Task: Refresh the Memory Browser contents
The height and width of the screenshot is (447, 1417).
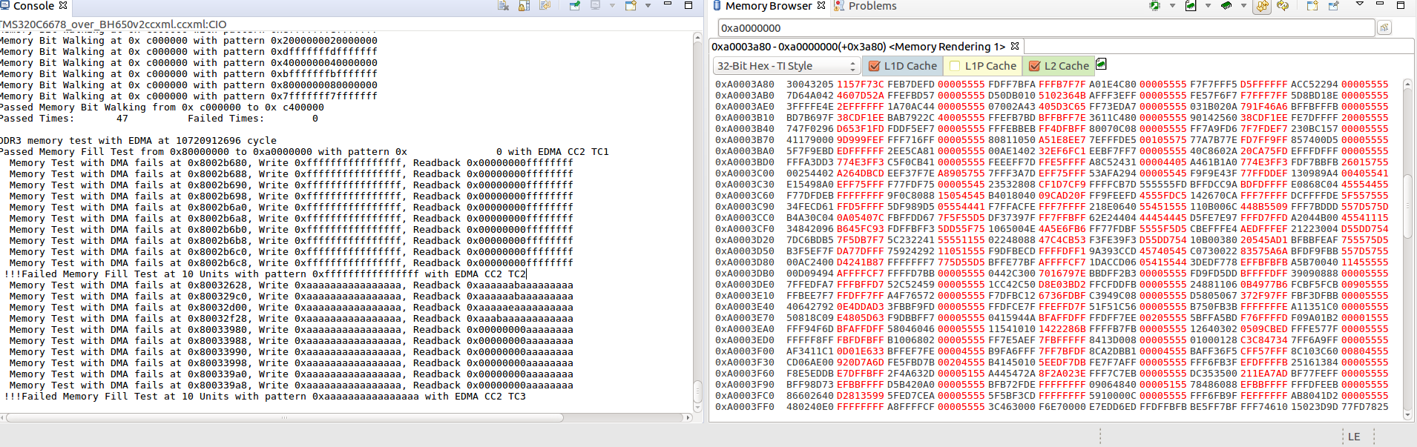Action: (1283, 5)
